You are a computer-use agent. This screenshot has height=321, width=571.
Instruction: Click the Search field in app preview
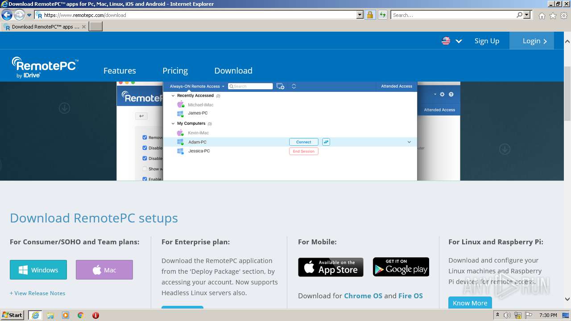click(250, 86)
